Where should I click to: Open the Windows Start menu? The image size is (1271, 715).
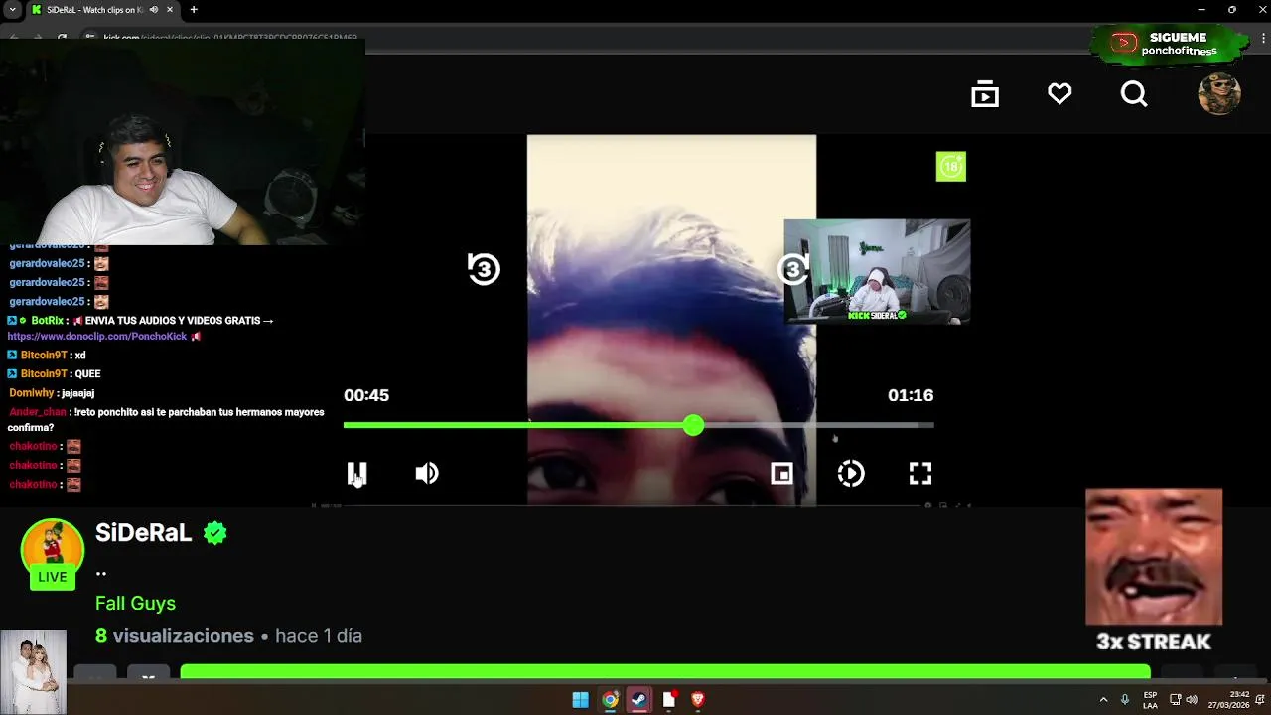pyautogui.click(x=580, y=700)
